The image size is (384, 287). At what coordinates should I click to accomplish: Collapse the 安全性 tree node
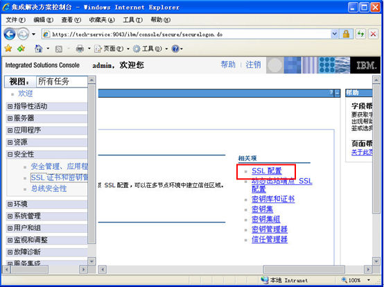[10, 155]
